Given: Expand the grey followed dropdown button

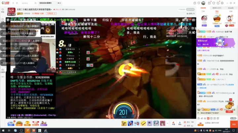Looking at the screenshot, I should click(190, 9).
